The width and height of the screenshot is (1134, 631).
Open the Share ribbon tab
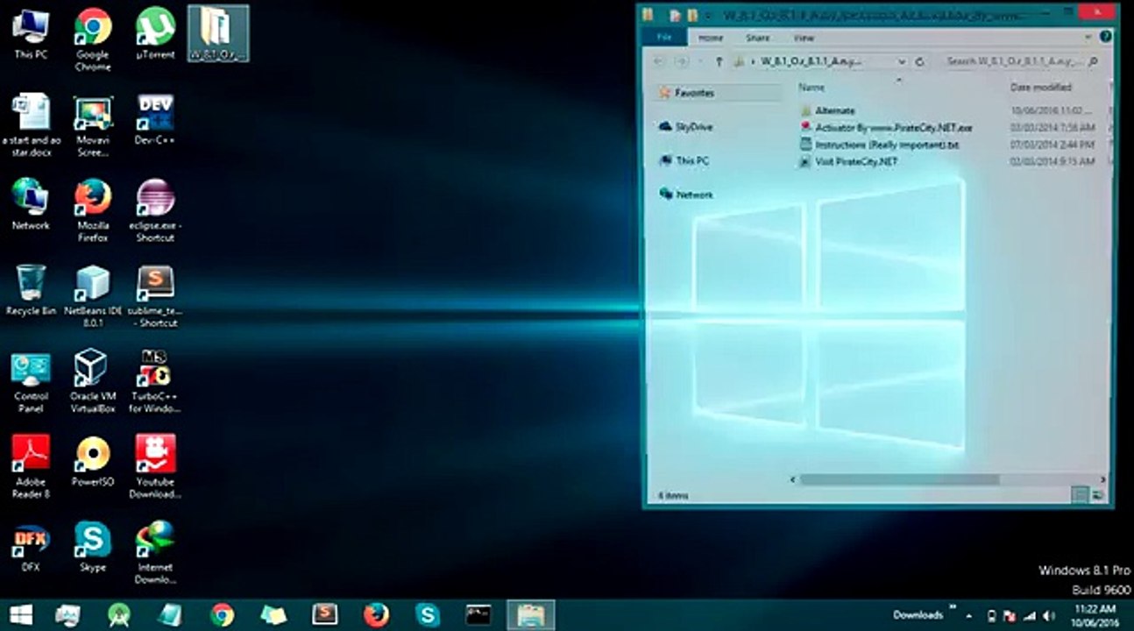point(757,38)
